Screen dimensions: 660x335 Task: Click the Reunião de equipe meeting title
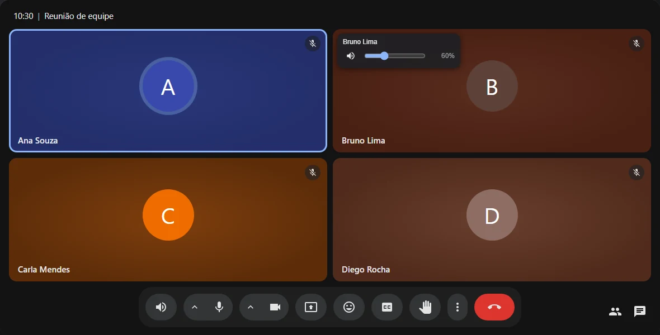[x=79, y=16]
